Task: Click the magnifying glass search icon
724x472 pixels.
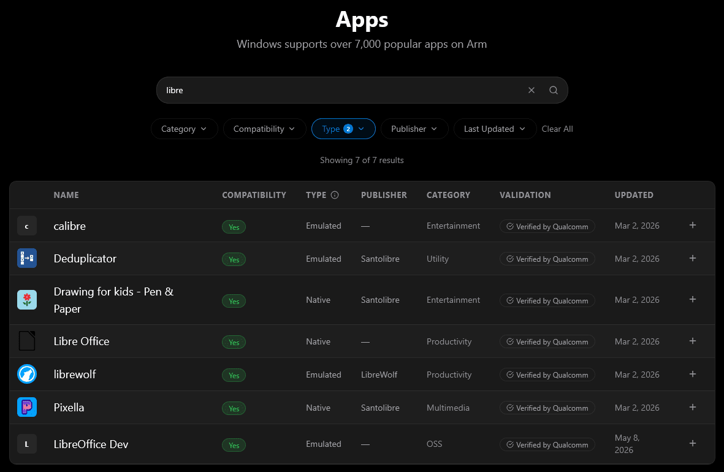Action: pyautogui.click(x=553, y=90)
